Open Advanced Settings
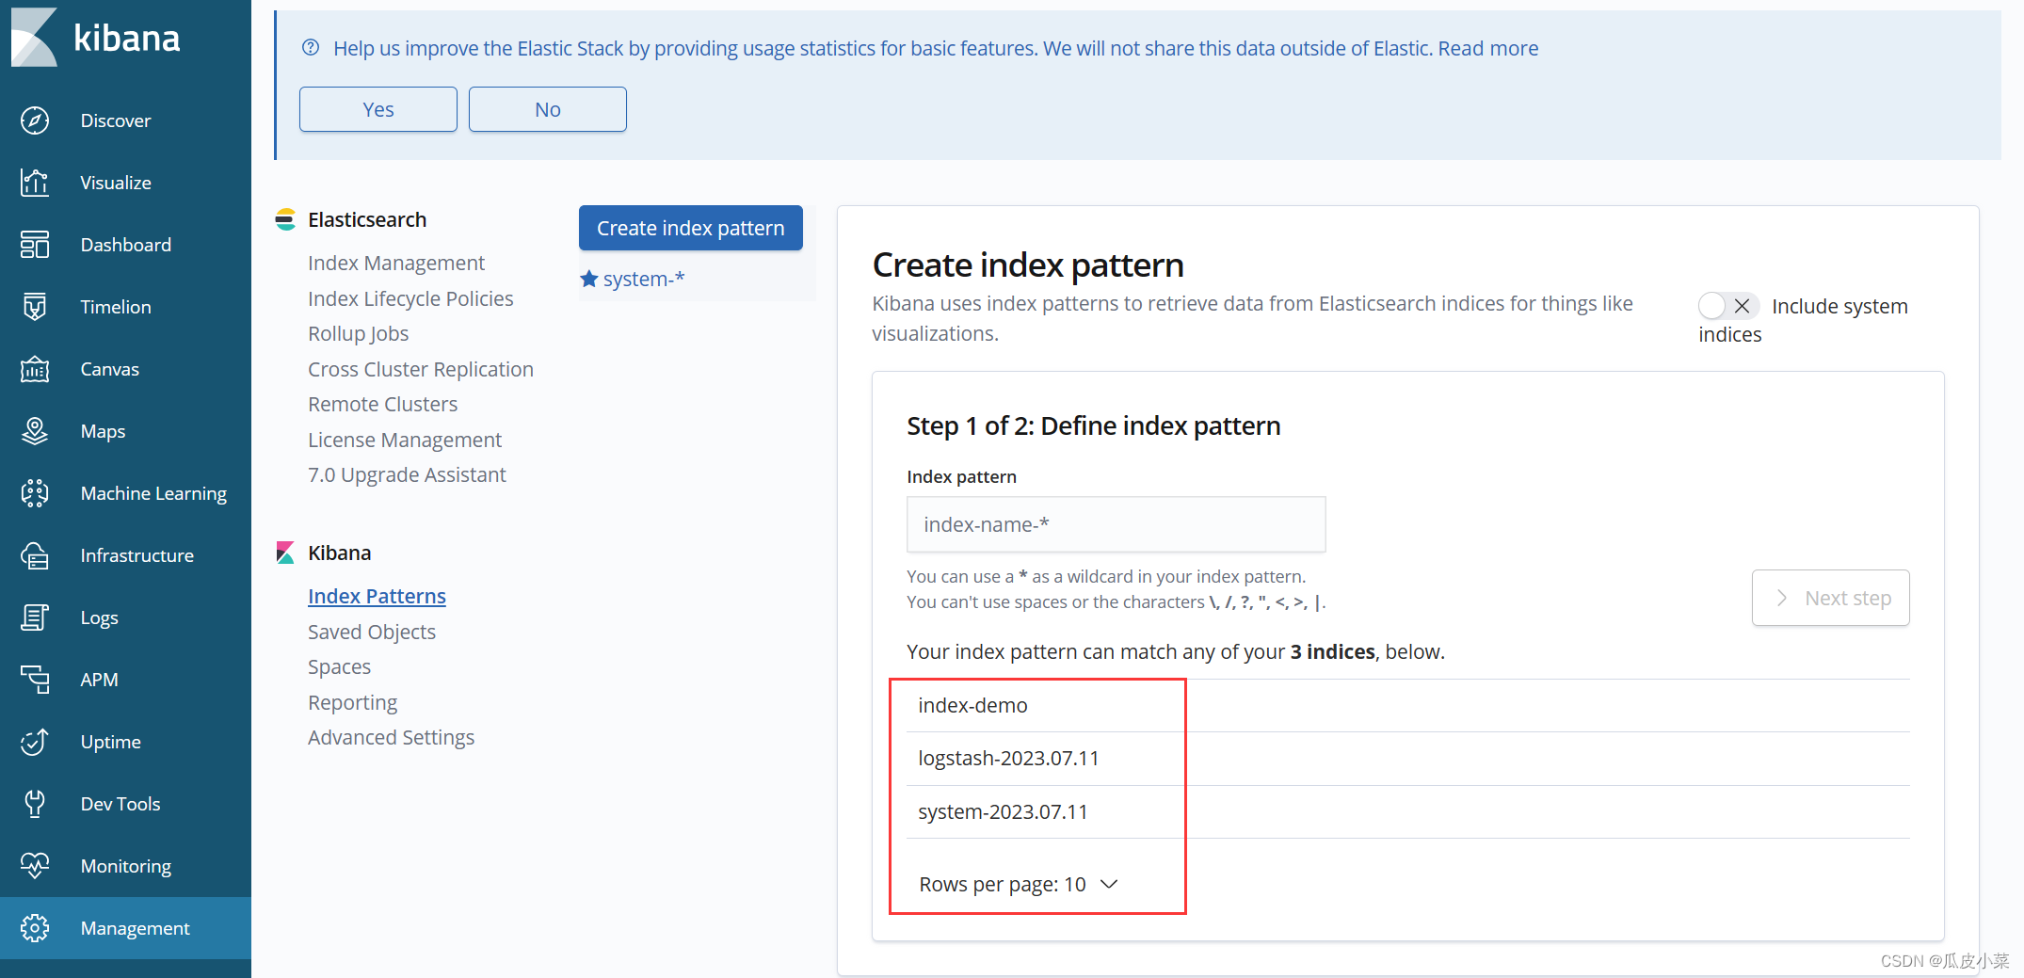 (x=391, y=737)
